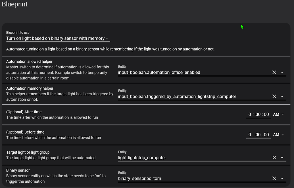
Task: Expand the Automation memory helper entity list
Action: click(x=282, y=96)
